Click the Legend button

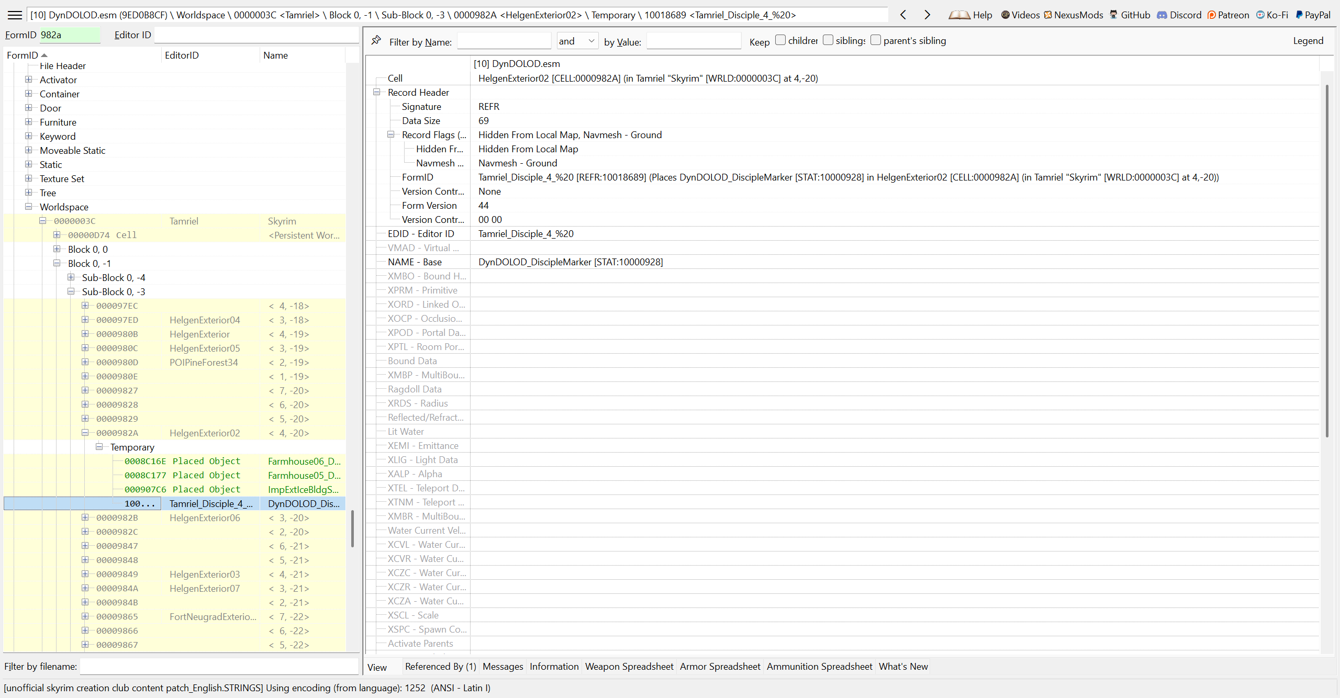click(1308, 41)
